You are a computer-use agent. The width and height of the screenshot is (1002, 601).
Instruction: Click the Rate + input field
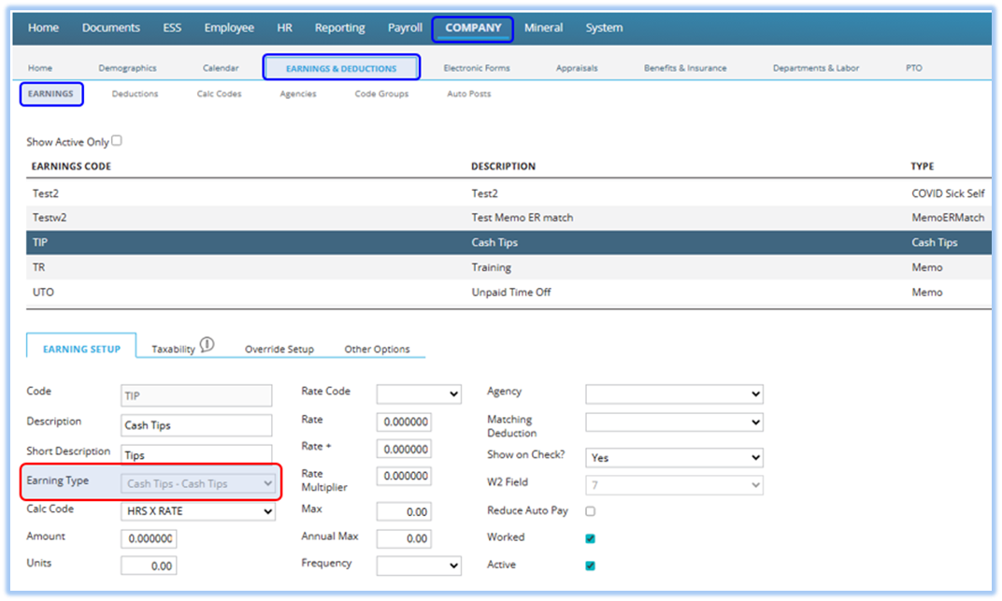[x=404, y=449]
